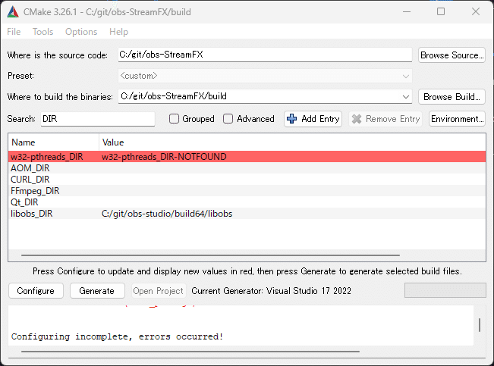The image size is (494, 366).
Task: Minimize the CMake window
Action: (407, 11)
